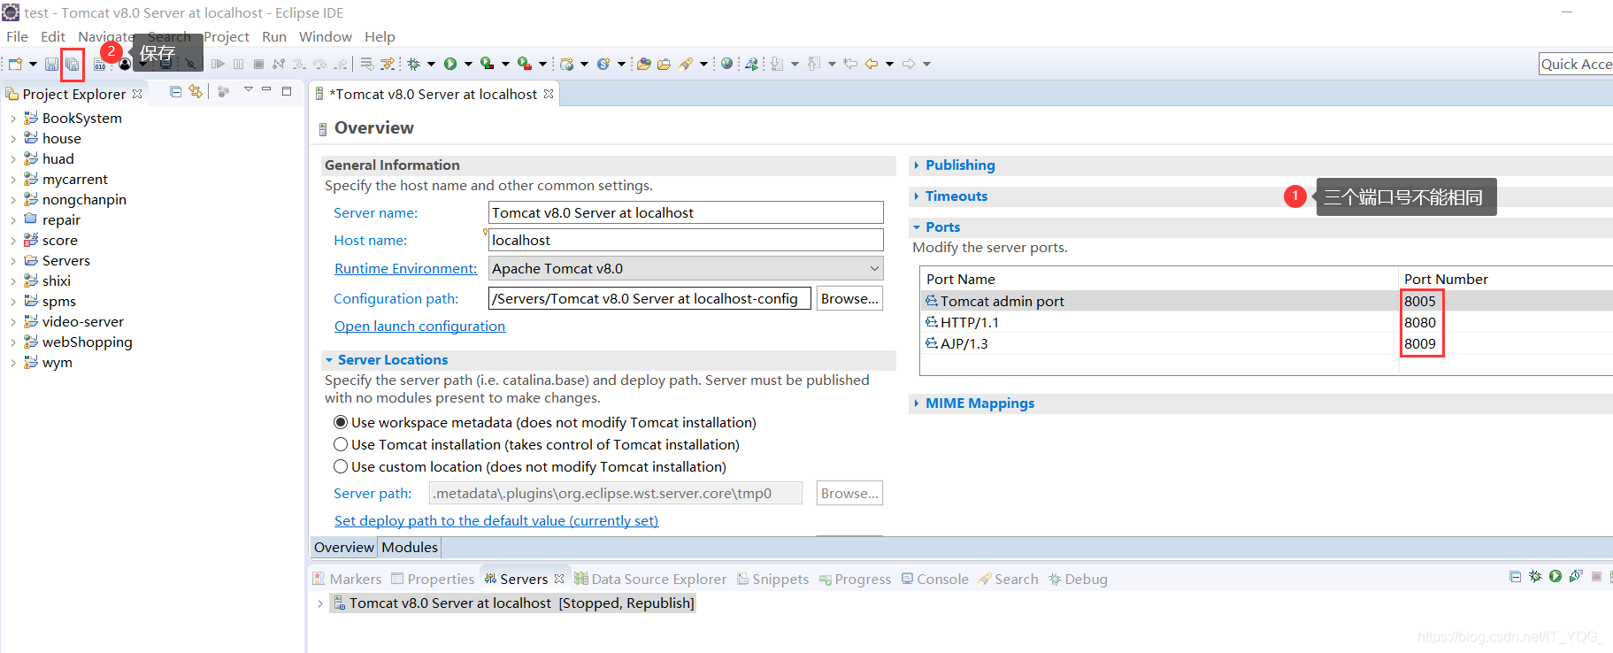Start the server in debug mode from Servers view
Screen dimensions: 1613x653
point(1535,577)
